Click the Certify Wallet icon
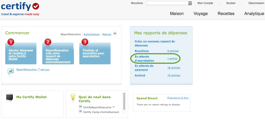Viewport: 265px width, 120px height. tap(9, 97)
